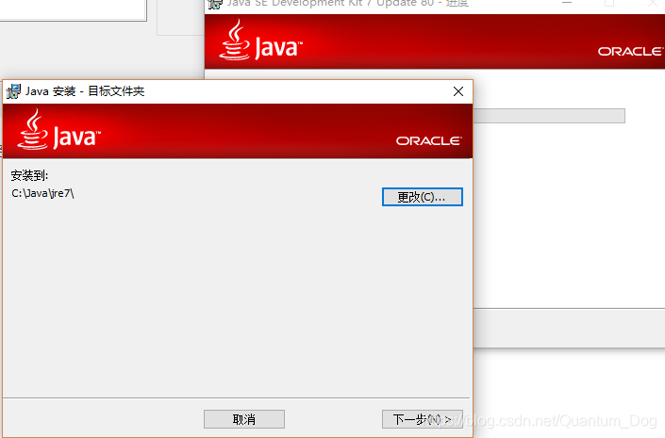Select the install path text C:\Java\jre7\

tap(42, 194)
